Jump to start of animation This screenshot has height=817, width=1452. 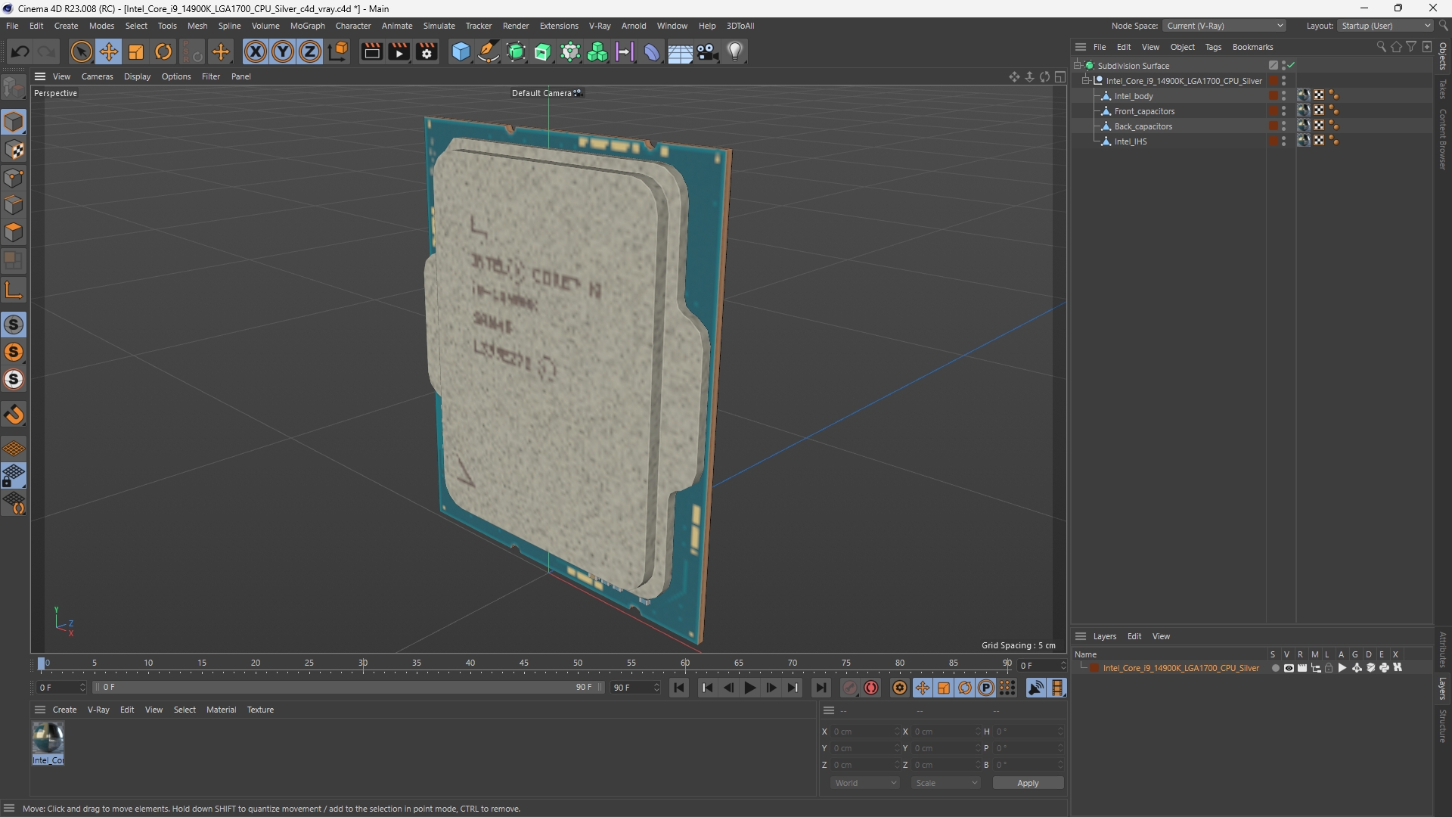[679, 688]
